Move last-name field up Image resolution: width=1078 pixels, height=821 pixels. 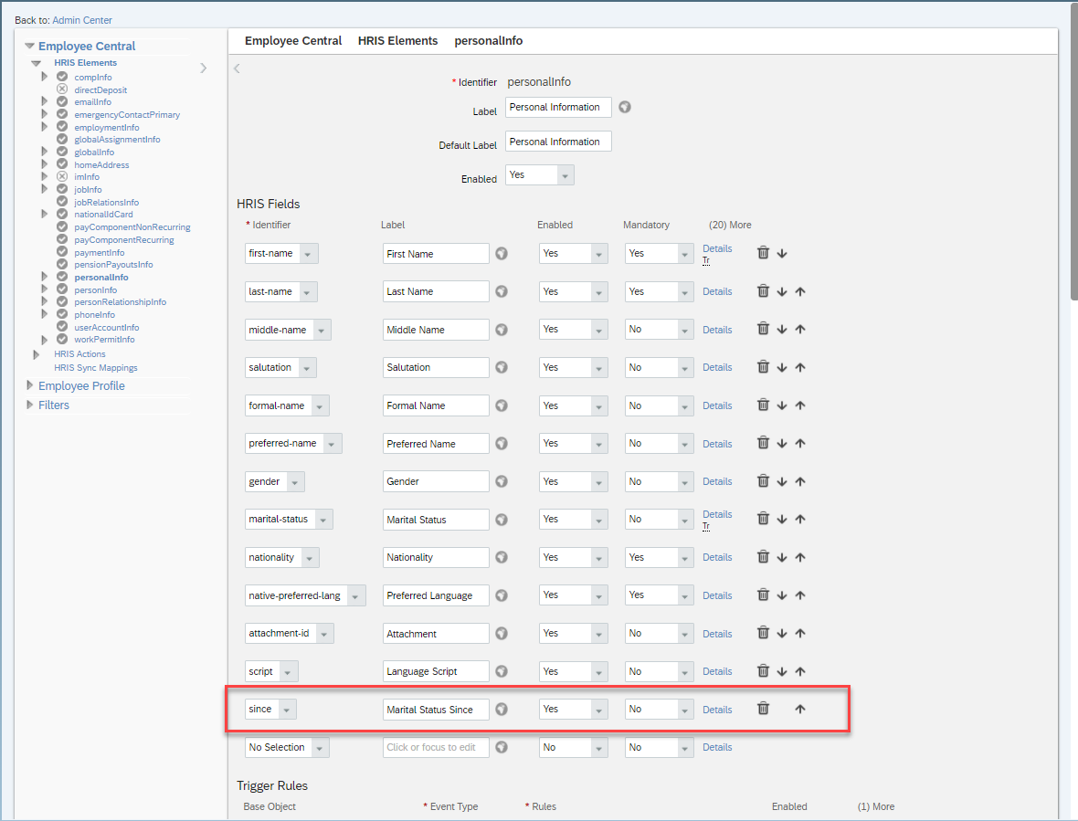pyautogui.click(x=800, y=291)
